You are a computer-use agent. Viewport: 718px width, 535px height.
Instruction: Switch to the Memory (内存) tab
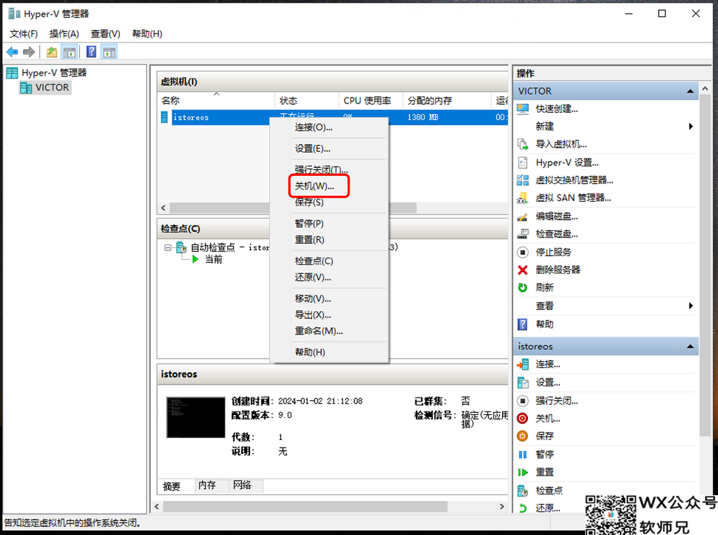(x=207, y=485)
